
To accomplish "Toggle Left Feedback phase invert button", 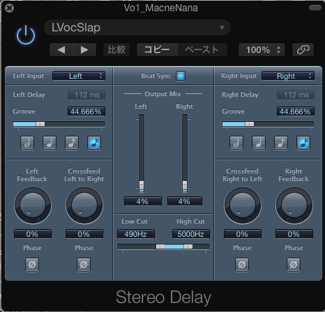I will (x=32, y=265).
